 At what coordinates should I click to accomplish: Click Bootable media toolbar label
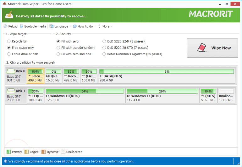35,26
